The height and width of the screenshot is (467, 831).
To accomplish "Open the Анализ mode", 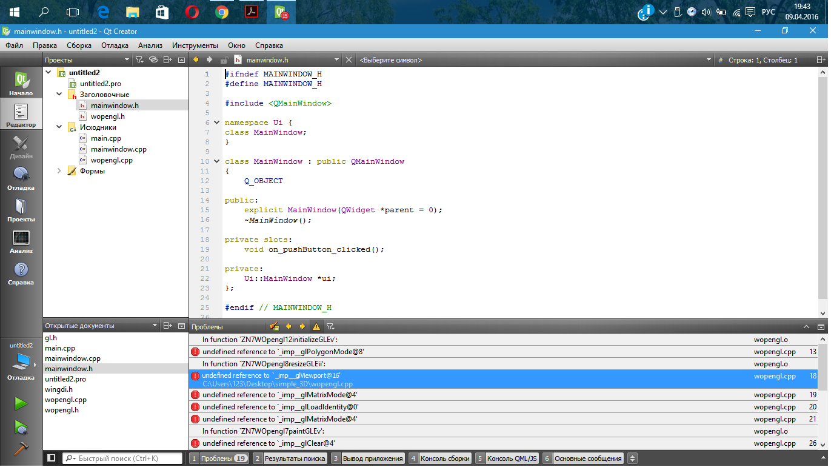I will [x=21, y=241].
